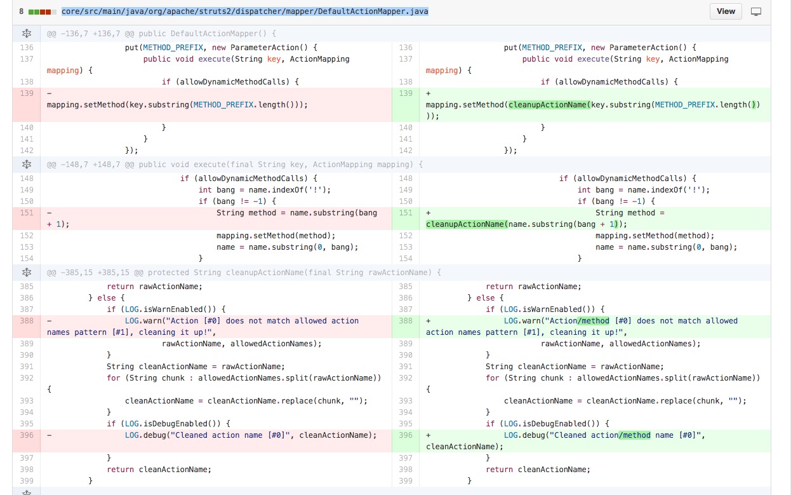The height and width of the screenshot is (495, 791).
Task: Select deleted line number 139 on left
Action: [x=27, y=93]
